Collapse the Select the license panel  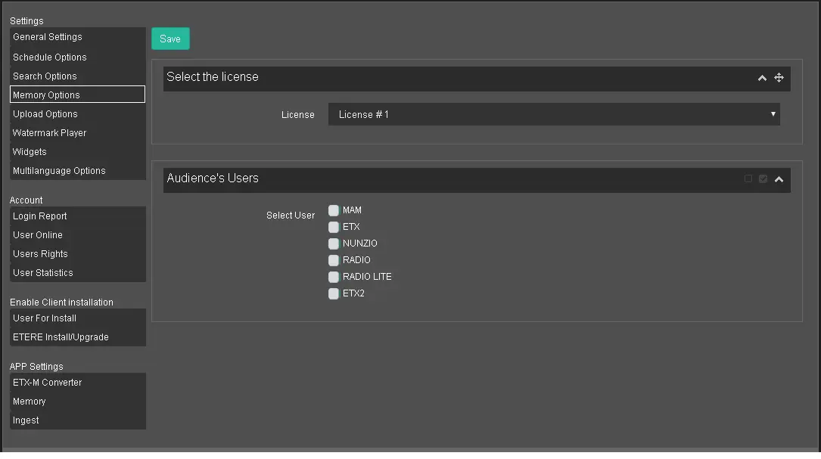762,78
